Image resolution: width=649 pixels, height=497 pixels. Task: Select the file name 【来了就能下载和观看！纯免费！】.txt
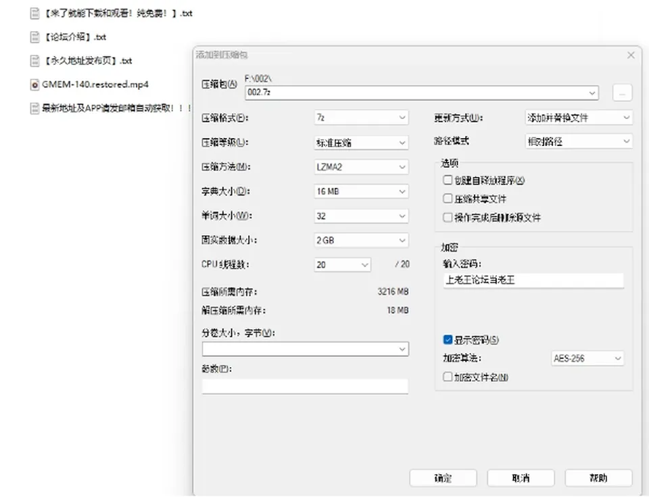118,14
